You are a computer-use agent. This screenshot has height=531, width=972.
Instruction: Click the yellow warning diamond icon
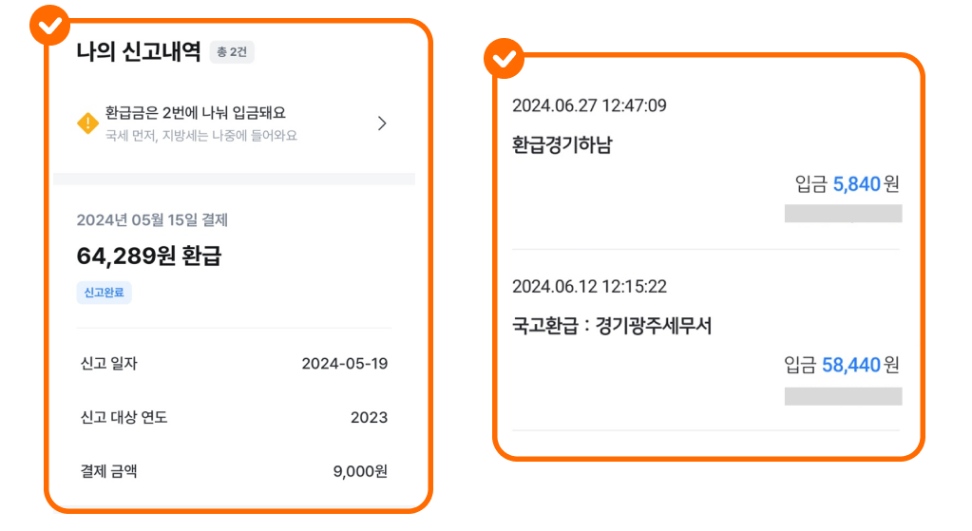click(87, 123)
